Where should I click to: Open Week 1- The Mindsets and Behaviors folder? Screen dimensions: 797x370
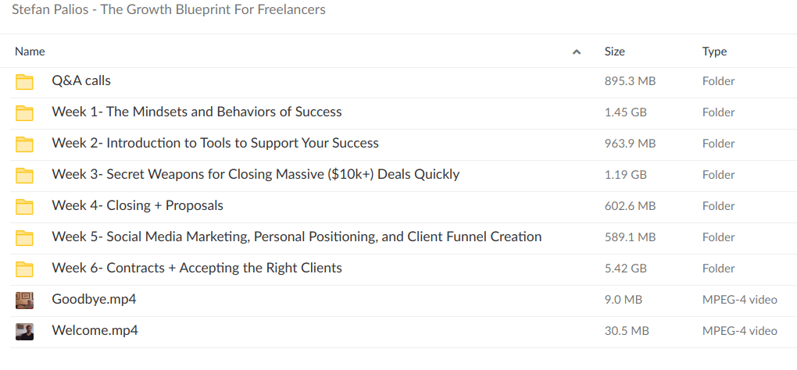click(197, 112)
